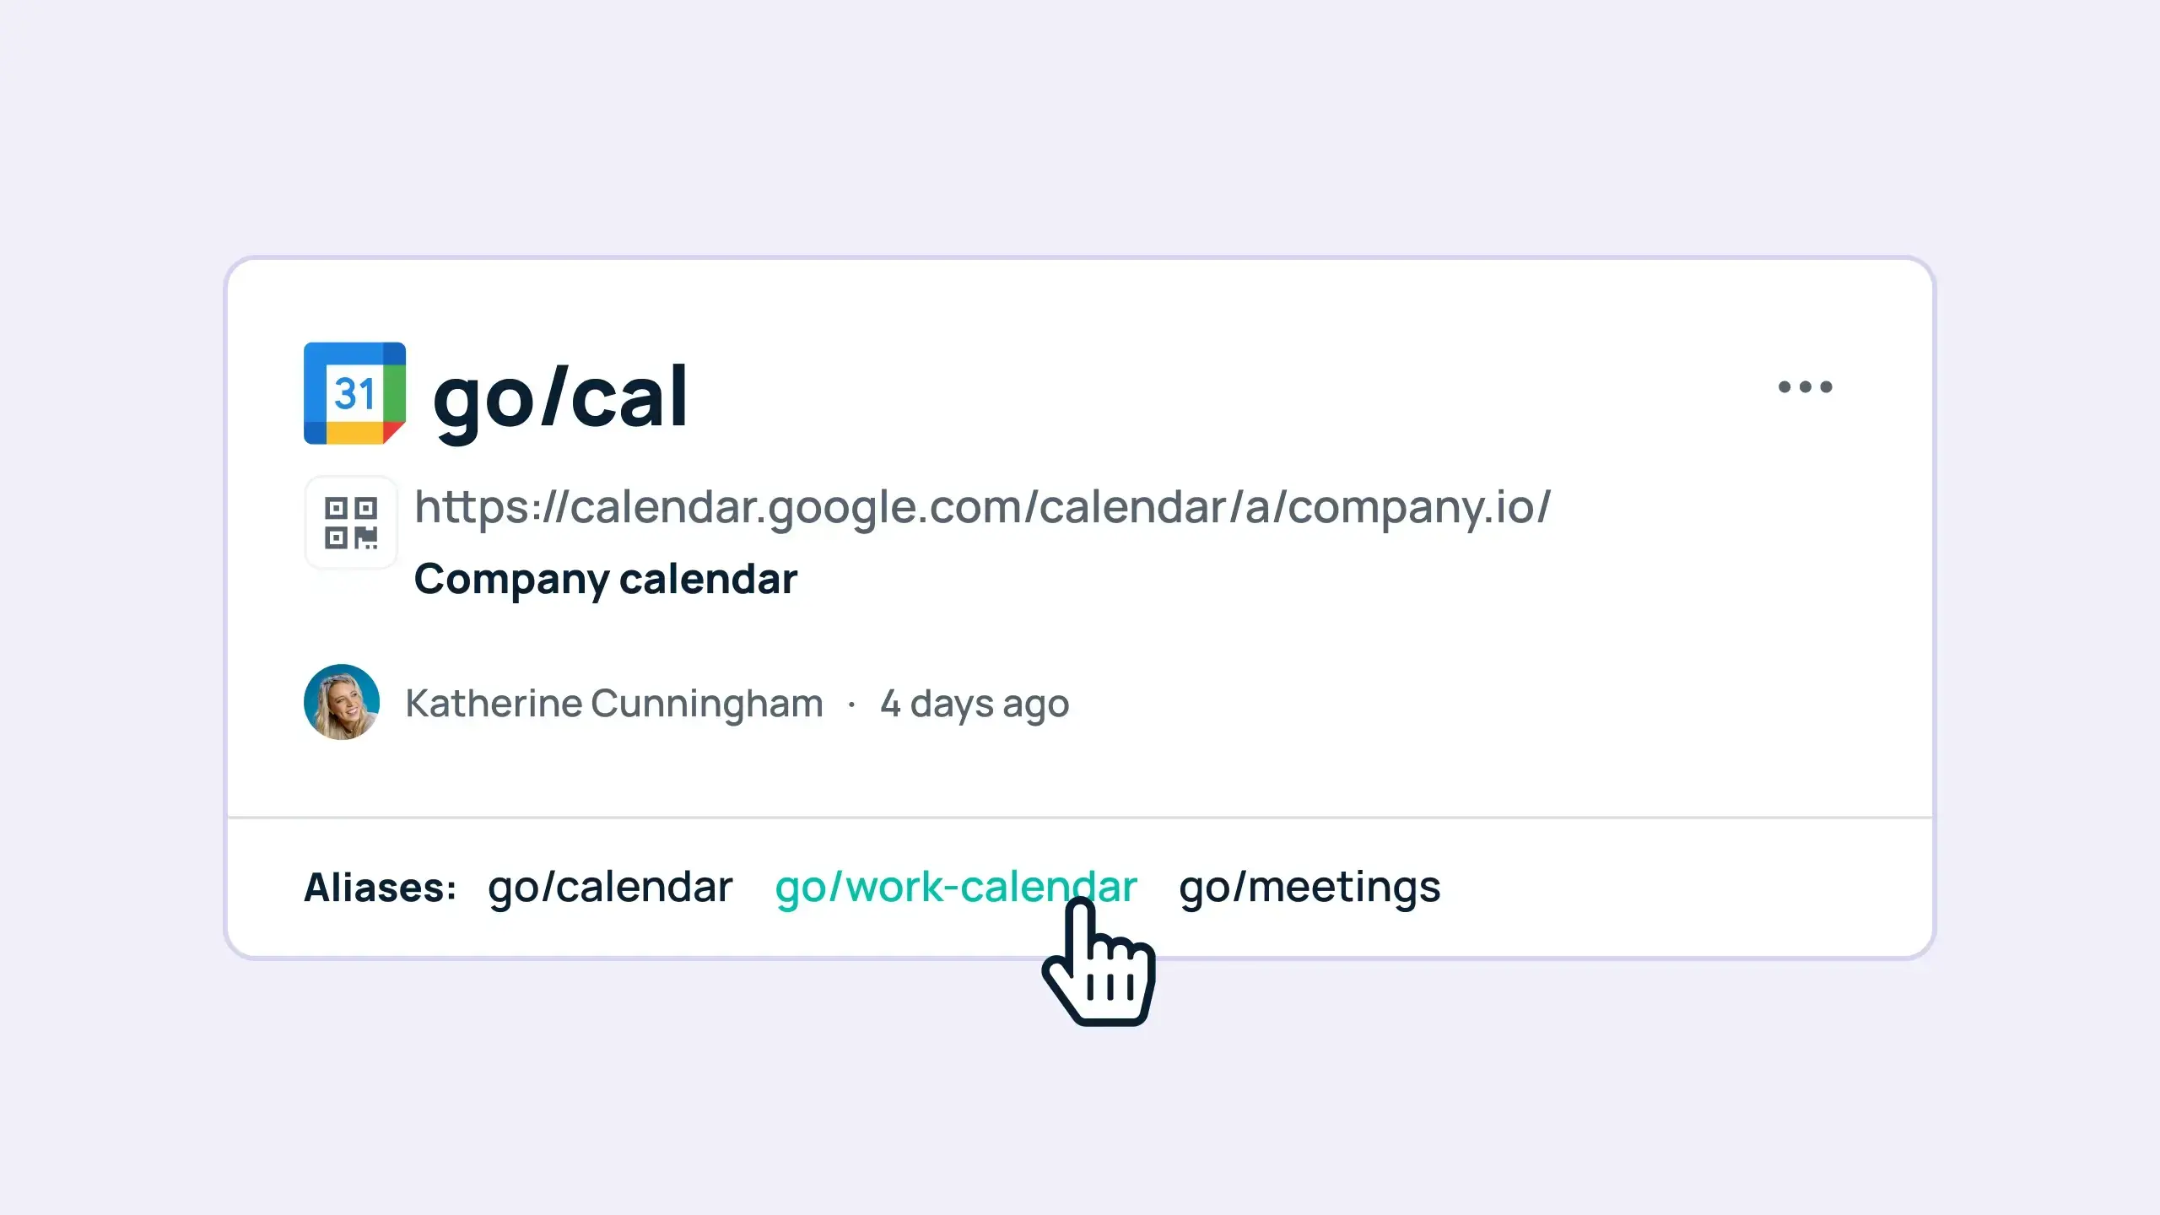
Task: Click the Aliases label
Action: pos(381,887)
